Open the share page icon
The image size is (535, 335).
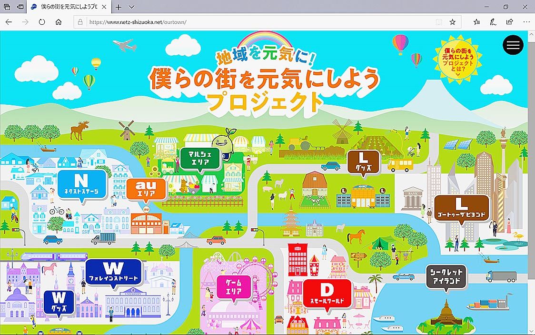coord(509,22)
